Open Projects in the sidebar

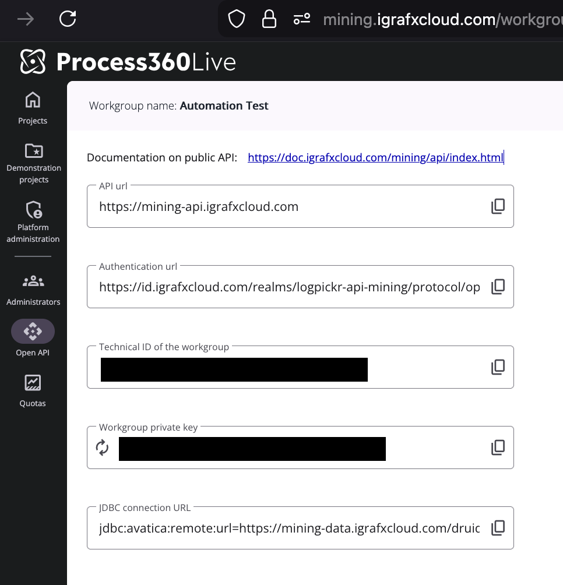pos(33,108)
